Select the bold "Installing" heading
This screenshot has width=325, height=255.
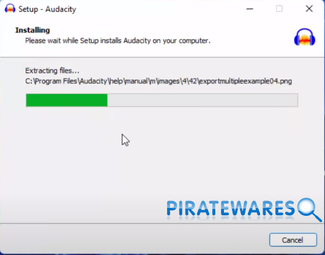(32, 30)
